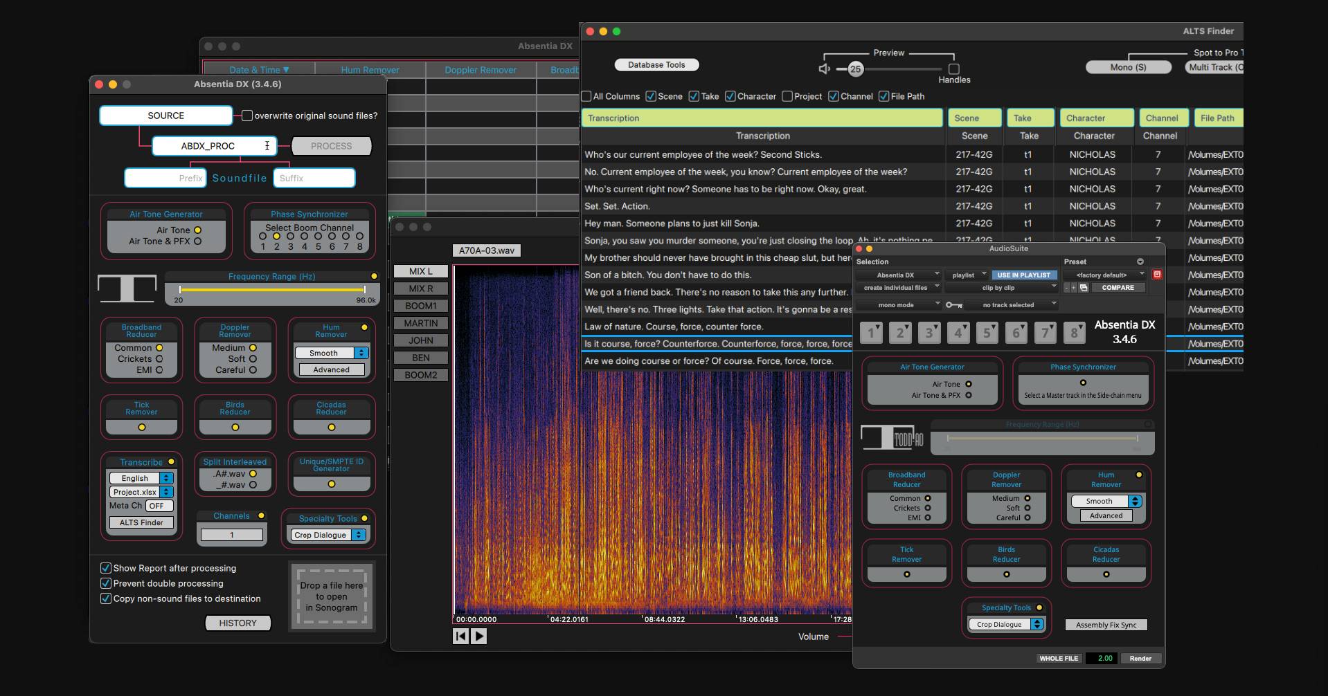Screen dimensions: 1328x696
Task: Toggle Cicadas Reducer indicator in AudioSuite plugin
Action: point(1106,574)
